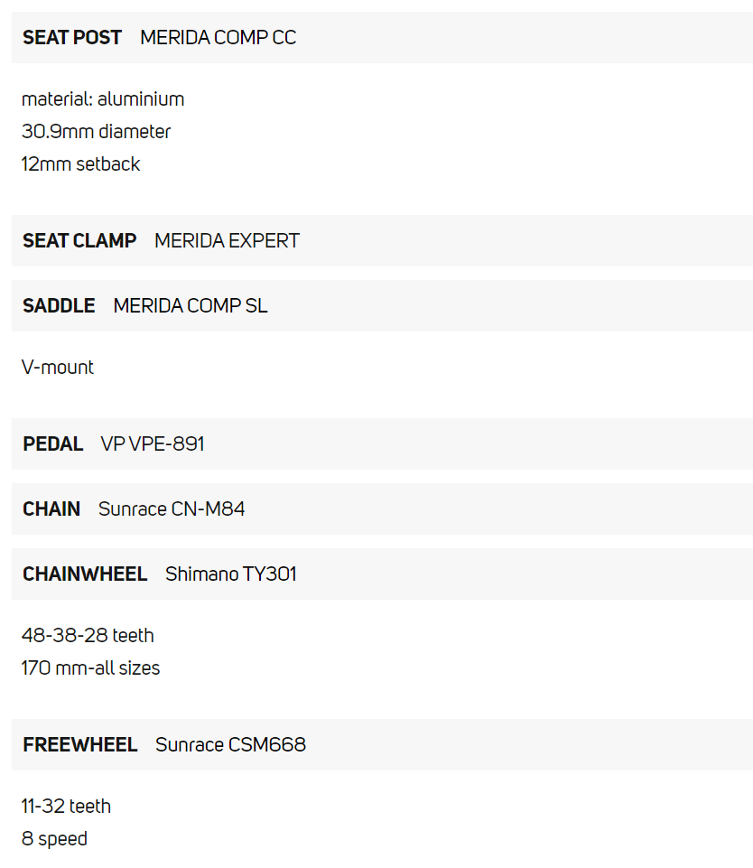Select the MERIDA COMP SL text

click(x=191, y=306)
